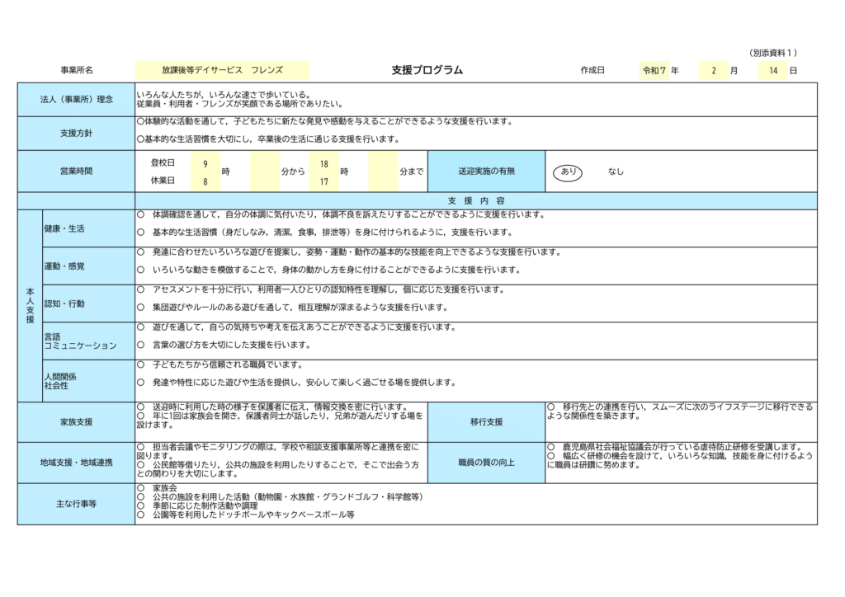This screenshot has height=597, width=845.
Task: Click the 休業日 opening hour cell showing 8
Action: [205, 181]
